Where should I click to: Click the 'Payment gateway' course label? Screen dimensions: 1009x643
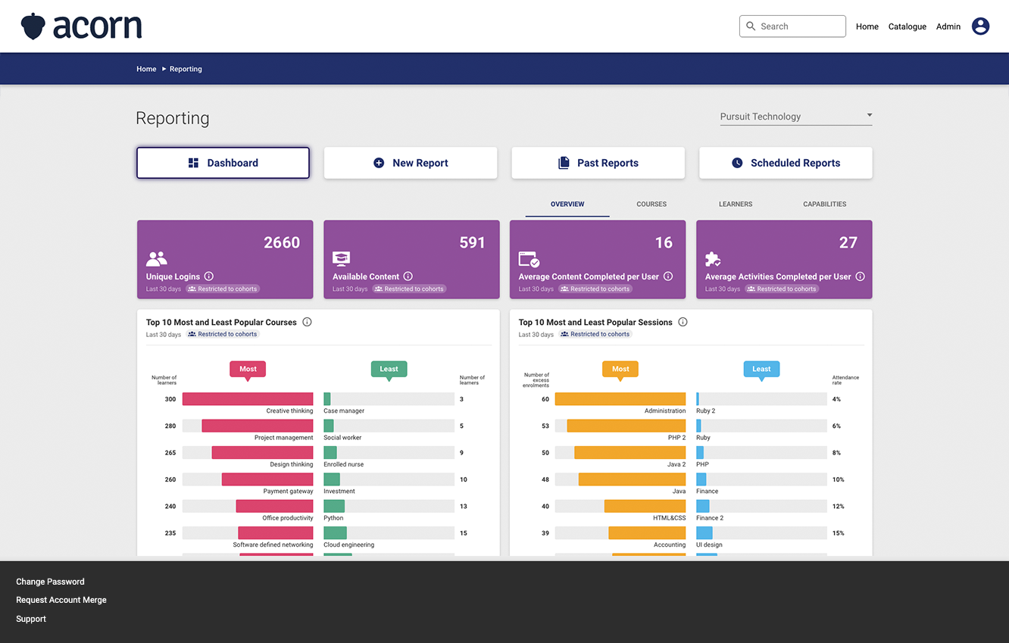pyautogui.click(x=289, y=492)
